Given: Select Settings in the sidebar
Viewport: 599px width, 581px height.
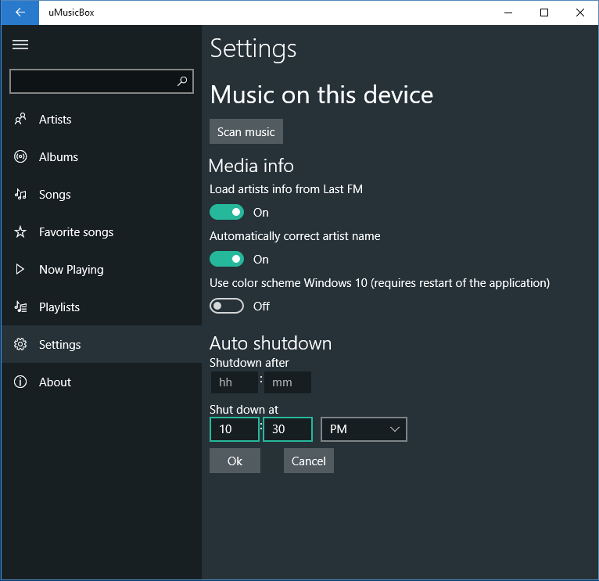Looking at the screenshot, I should [x=59, y=345].
